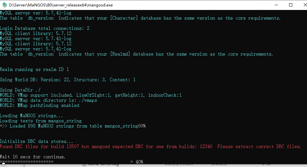Click the '[Realmd] database' version message
This screenshot has width=307, height=167.
[137, 54]
